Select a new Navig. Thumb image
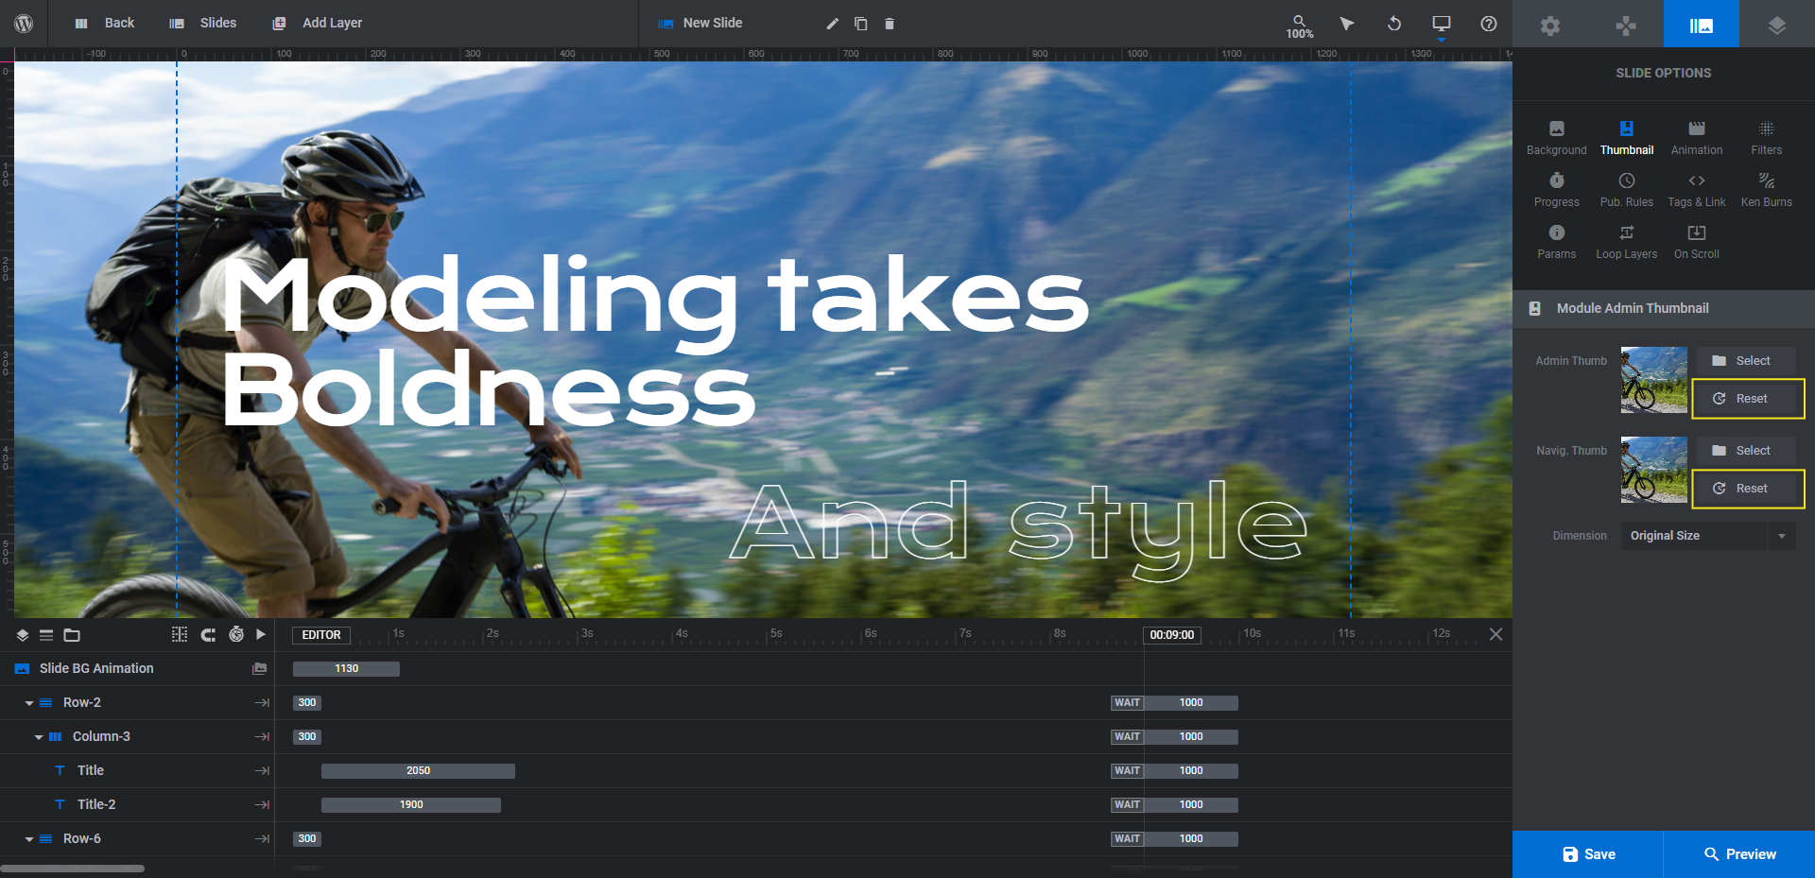Image resolution: width=1815 pixels, height=878 pixels. tap(1746, 451)
